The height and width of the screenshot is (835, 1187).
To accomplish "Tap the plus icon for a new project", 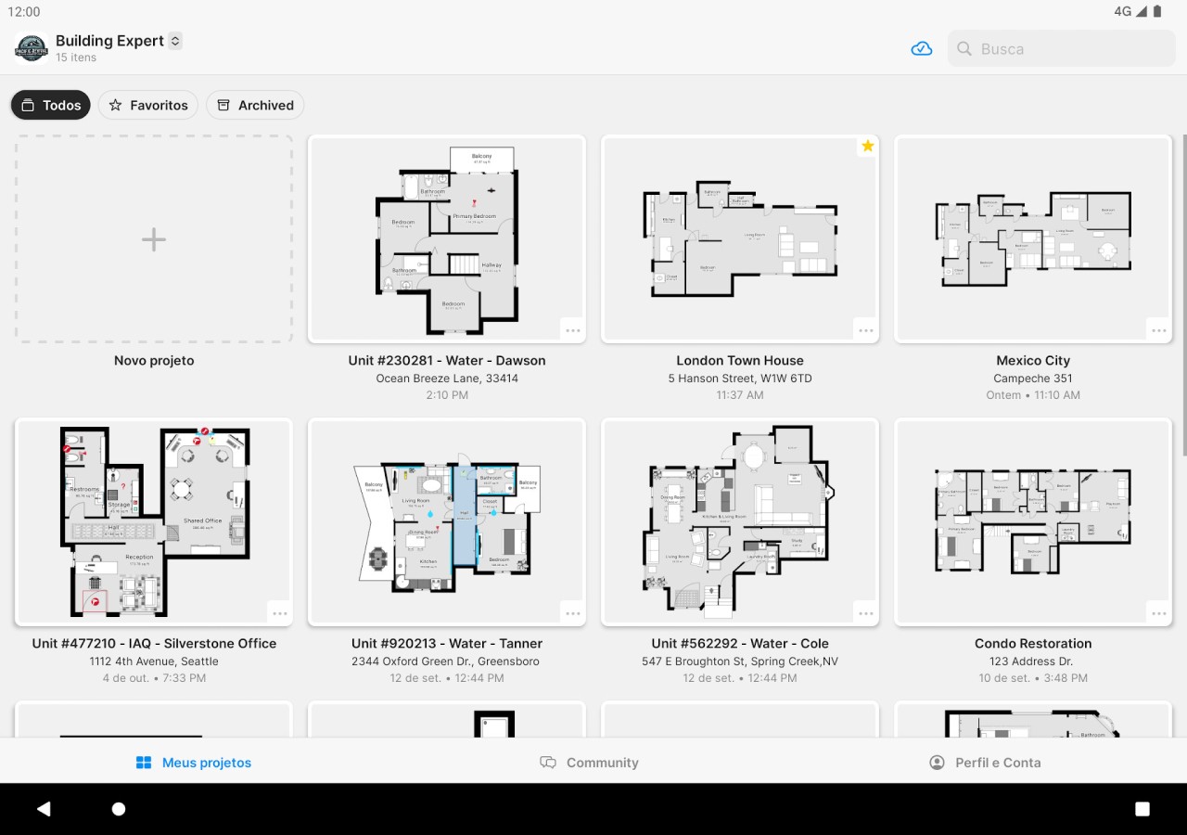I will 154,240.
